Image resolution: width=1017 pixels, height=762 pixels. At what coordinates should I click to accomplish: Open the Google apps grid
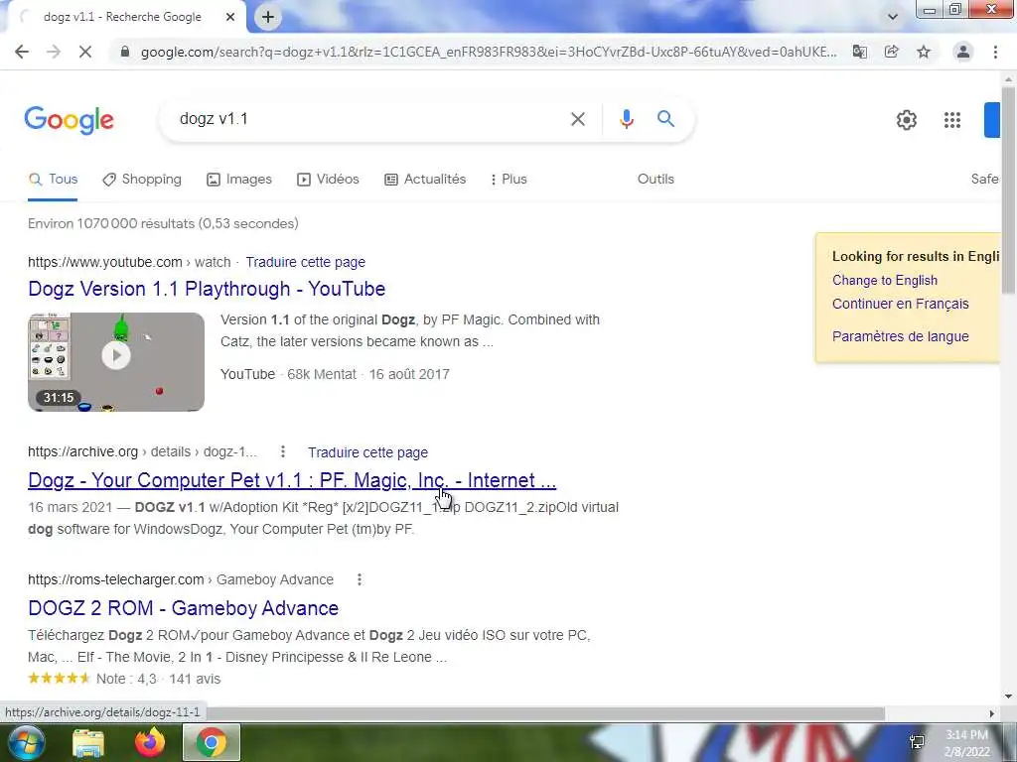[x=952, y=120]
